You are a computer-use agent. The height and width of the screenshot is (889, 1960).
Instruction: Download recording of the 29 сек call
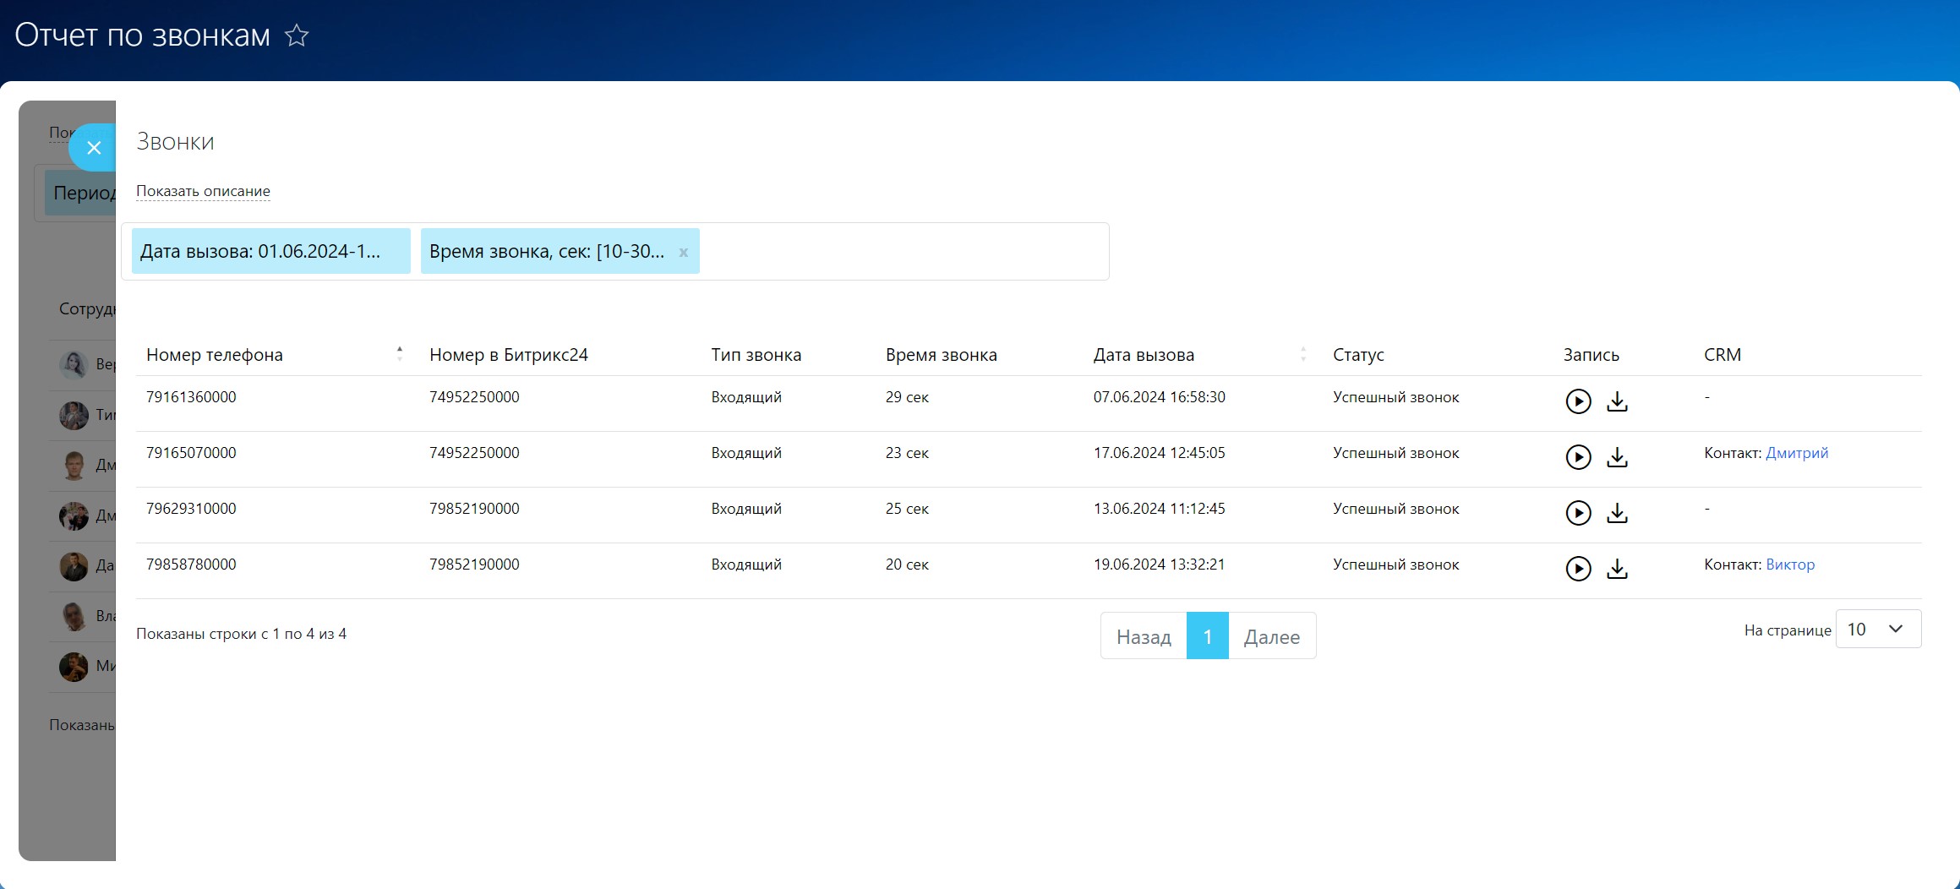point(1616,401)
